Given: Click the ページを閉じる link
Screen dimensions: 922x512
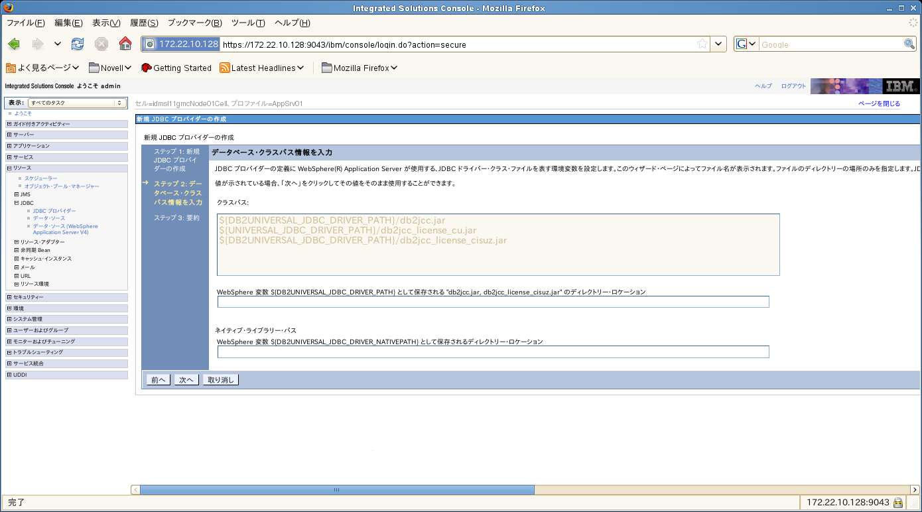Looking at the screenshot, I should [x=880, y=103].
